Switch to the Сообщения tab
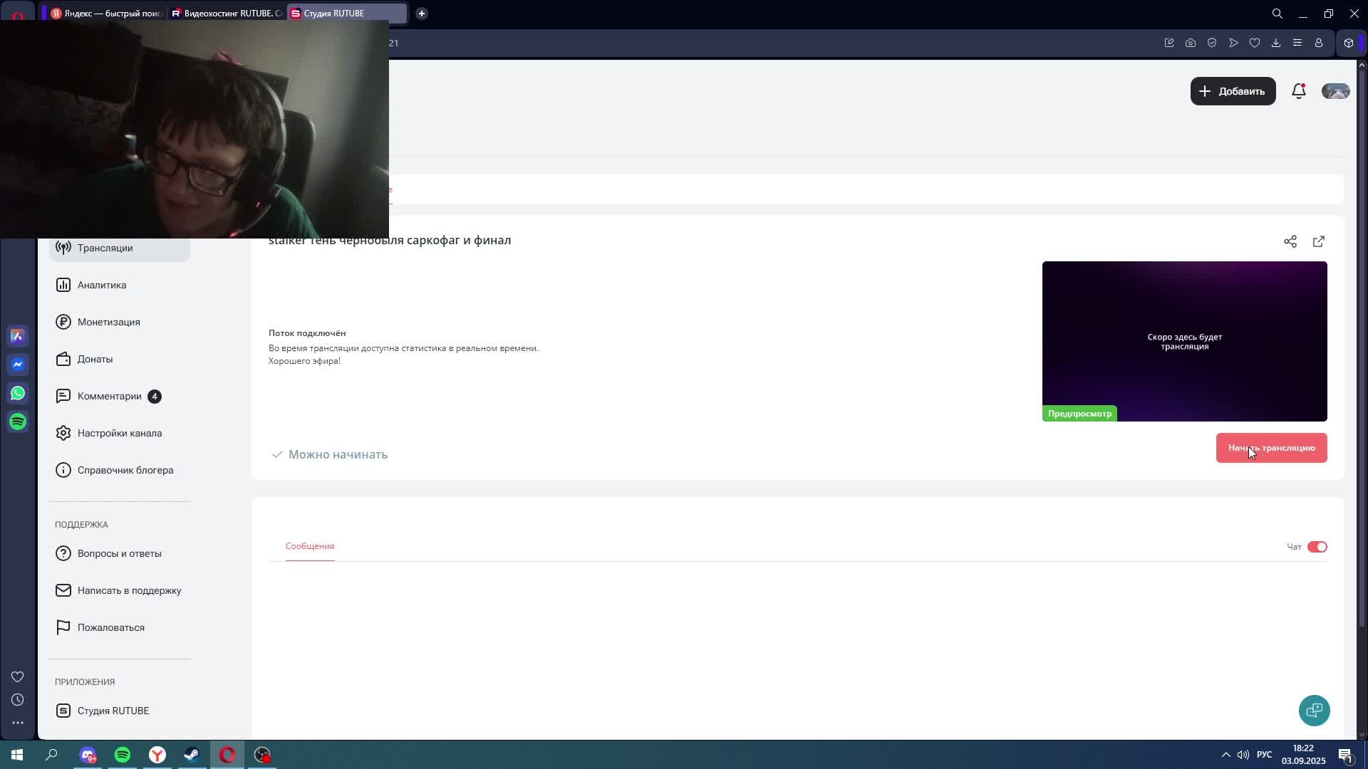The width and height of the screenshot is (1368, 769). 309,546
